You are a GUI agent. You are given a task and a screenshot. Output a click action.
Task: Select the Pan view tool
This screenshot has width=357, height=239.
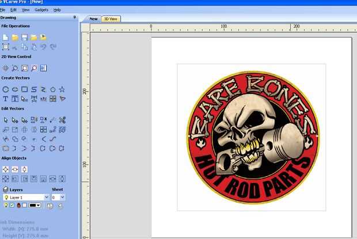(5, 68)
